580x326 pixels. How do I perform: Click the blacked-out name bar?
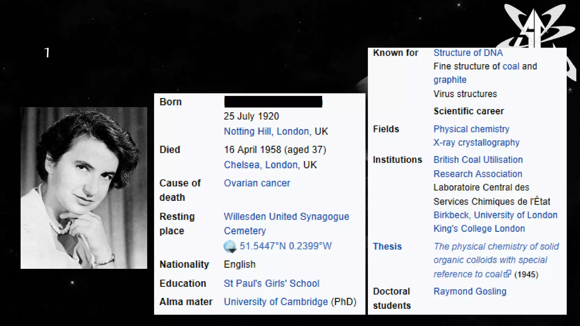[x=273, y=102]
